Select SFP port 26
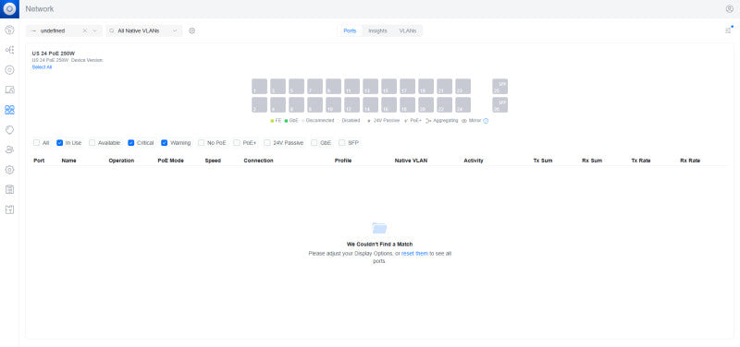Image resolution: width=740 pixels, height=347 pixels. point(499,104)
